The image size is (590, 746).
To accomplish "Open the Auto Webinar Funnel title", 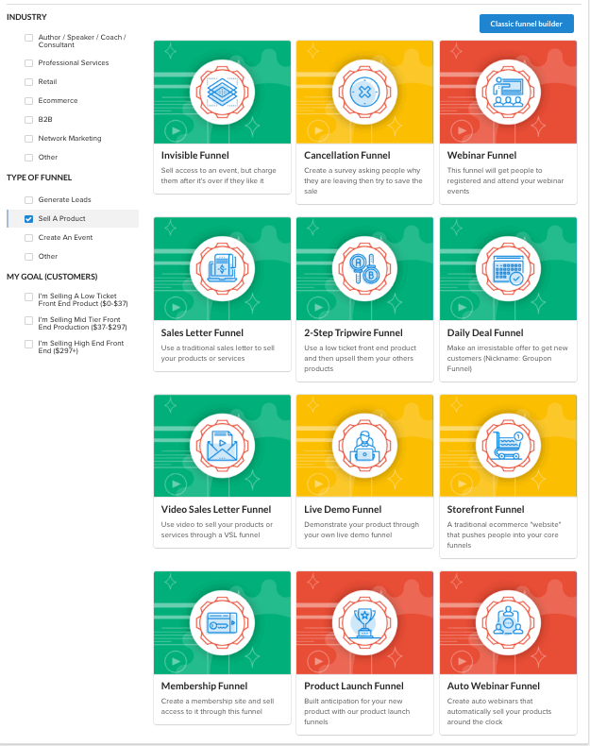I will pos(494,687).
